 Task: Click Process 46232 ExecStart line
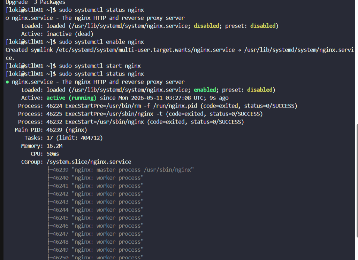point(131,122)
